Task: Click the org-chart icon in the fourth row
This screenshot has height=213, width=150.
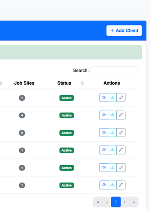Action: pyautogui.click(x=112, y=150)
